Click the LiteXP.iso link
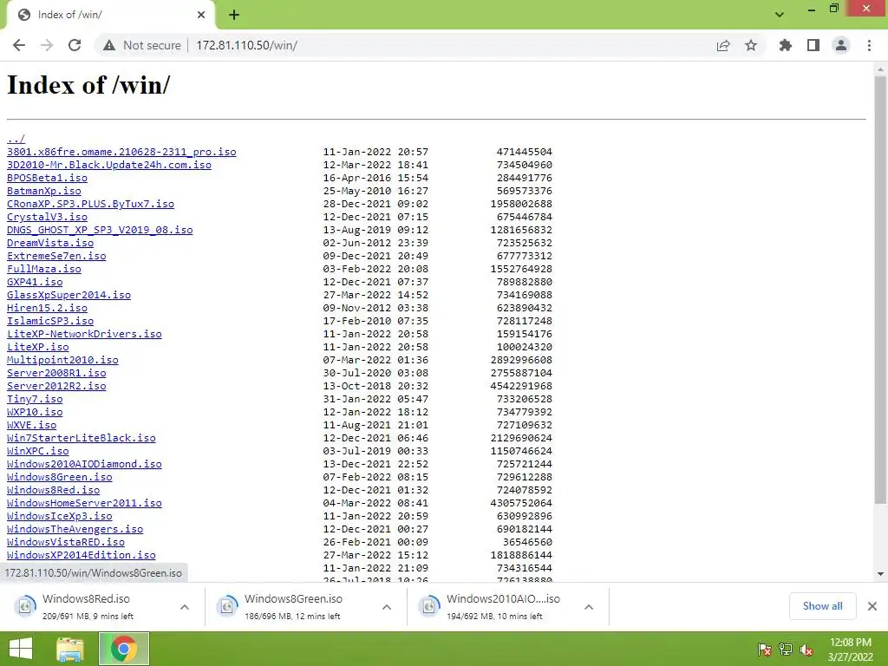888x666 pixels. 38,347
